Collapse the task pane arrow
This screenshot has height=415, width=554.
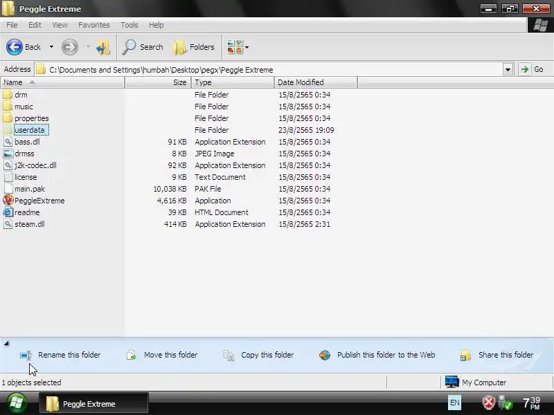point(6,343)
